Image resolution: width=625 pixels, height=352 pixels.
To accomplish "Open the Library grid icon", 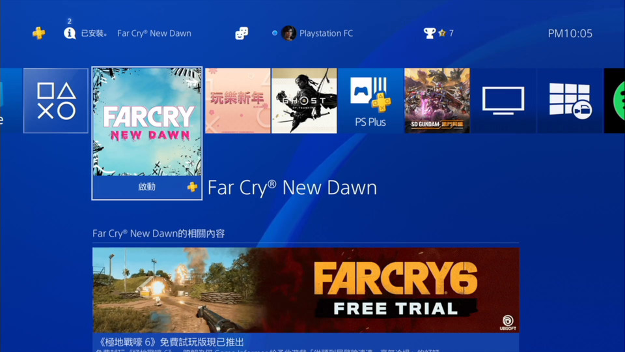I will click(x=570, y=100).
